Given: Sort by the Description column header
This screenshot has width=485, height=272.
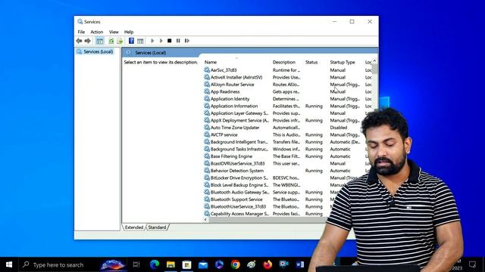Looking at the screenshot, I should 284,62.
